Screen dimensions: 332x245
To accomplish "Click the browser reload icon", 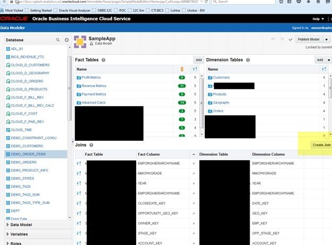I will click(x=206, y=2).
